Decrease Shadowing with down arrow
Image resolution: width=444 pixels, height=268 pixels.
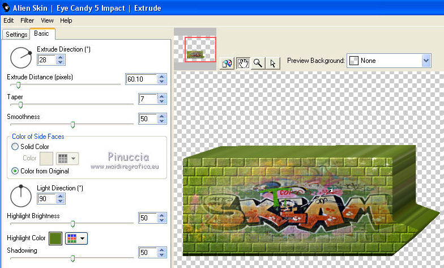(x=162, y=255)
